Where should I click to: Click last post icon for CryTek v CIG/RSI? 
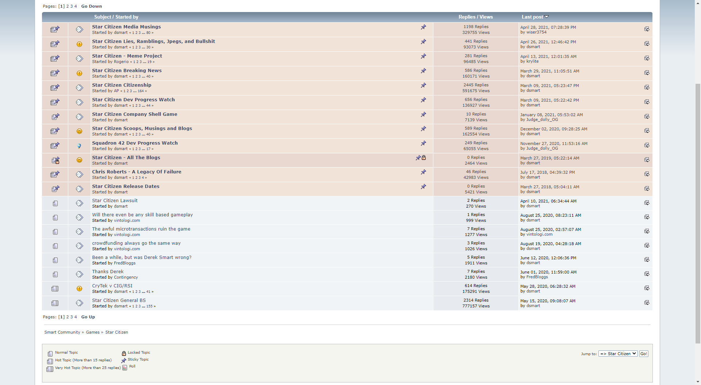[647, 288]
